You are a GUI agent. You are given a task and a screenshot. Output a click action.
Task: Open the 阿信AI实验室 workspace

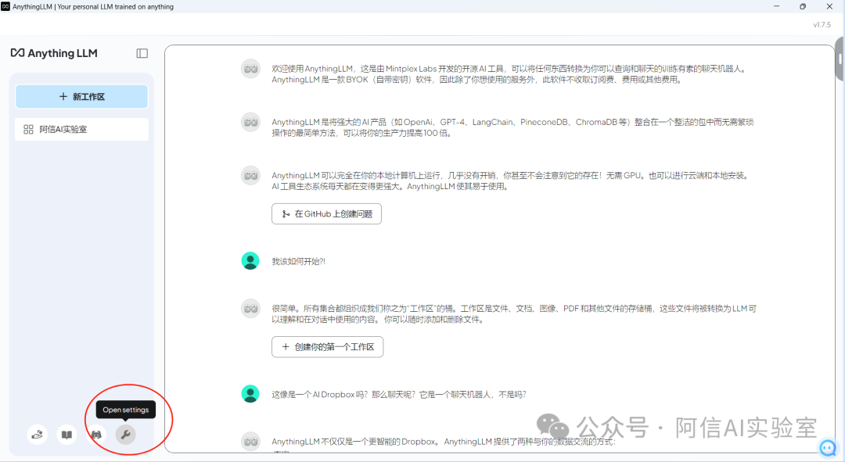81,129
